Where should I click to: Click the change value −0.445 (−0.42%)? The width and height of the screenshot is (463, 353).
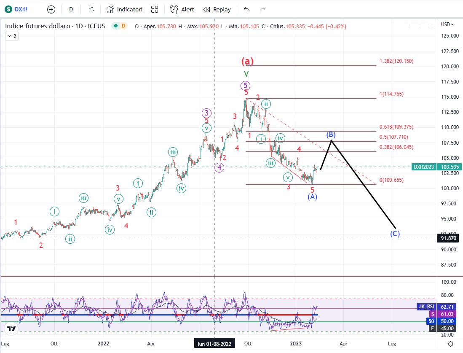point(327,26)
